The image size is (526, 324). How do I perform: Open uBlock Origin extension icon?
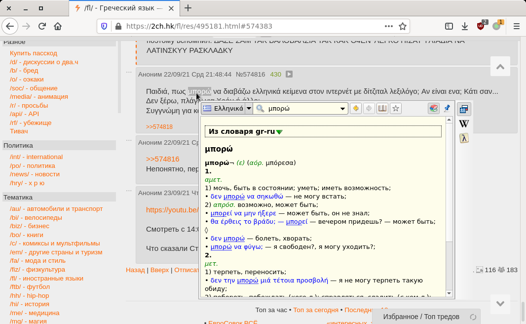tap(481, 26)
